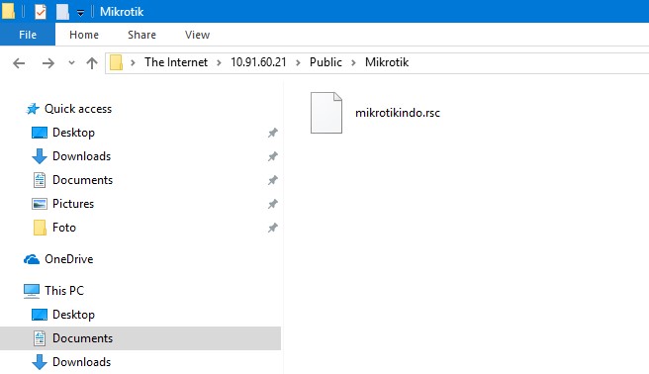Image resolution: width=649 pixels, height=374 pixels.
Task: Open Quick access in the navigation pane
Action: pyautogui.click(x=78, y=109)
